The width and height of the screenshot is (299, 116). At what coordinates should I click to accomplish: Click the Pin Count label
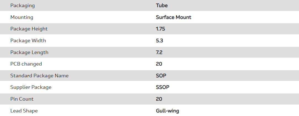22,99
